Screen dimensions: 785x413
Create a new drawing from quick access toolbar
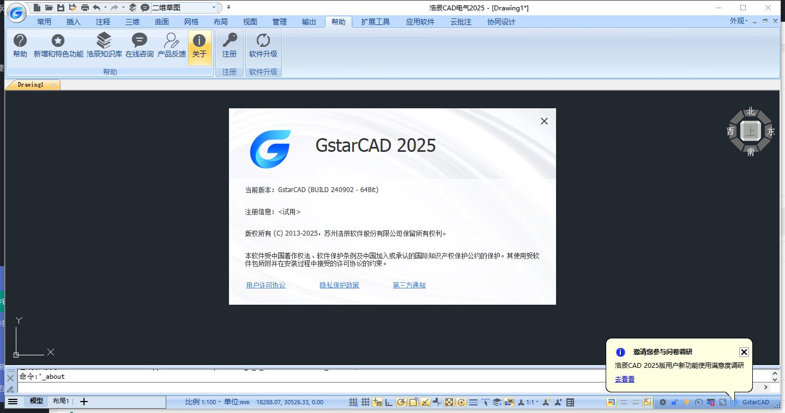click(x=37, y=8)
